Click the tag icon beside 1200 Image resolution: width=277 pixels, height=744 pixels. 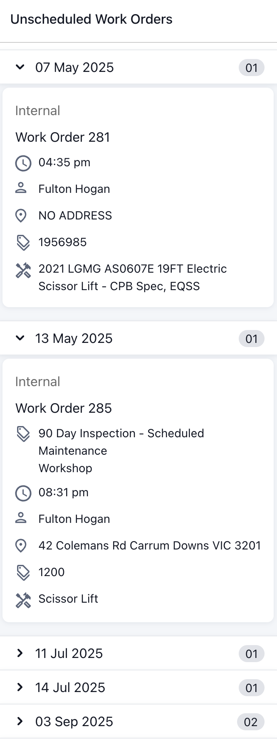23,572
